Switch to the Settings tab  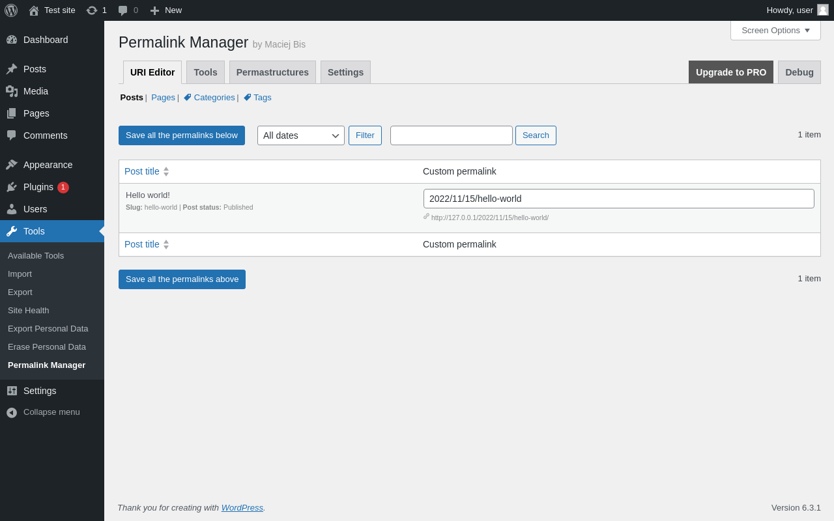click(345, 72)
